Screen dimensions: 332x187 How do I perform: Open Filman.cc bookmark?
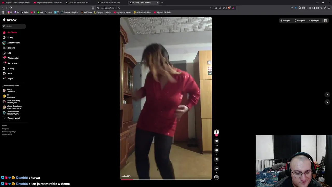[x=70, y=12]
